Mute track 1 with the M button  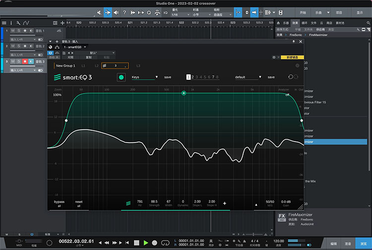[x=13, y=31]
